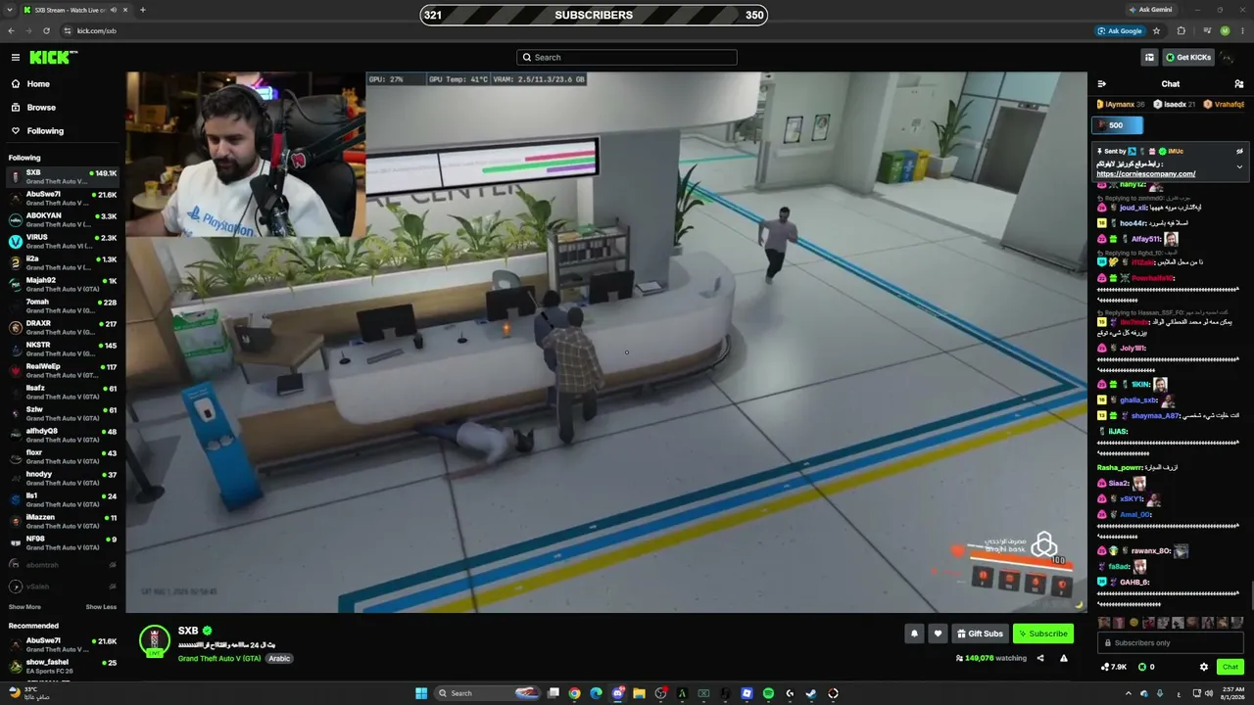
Task: View the KICKs balance icon in chat
Action: [1140, 667]
